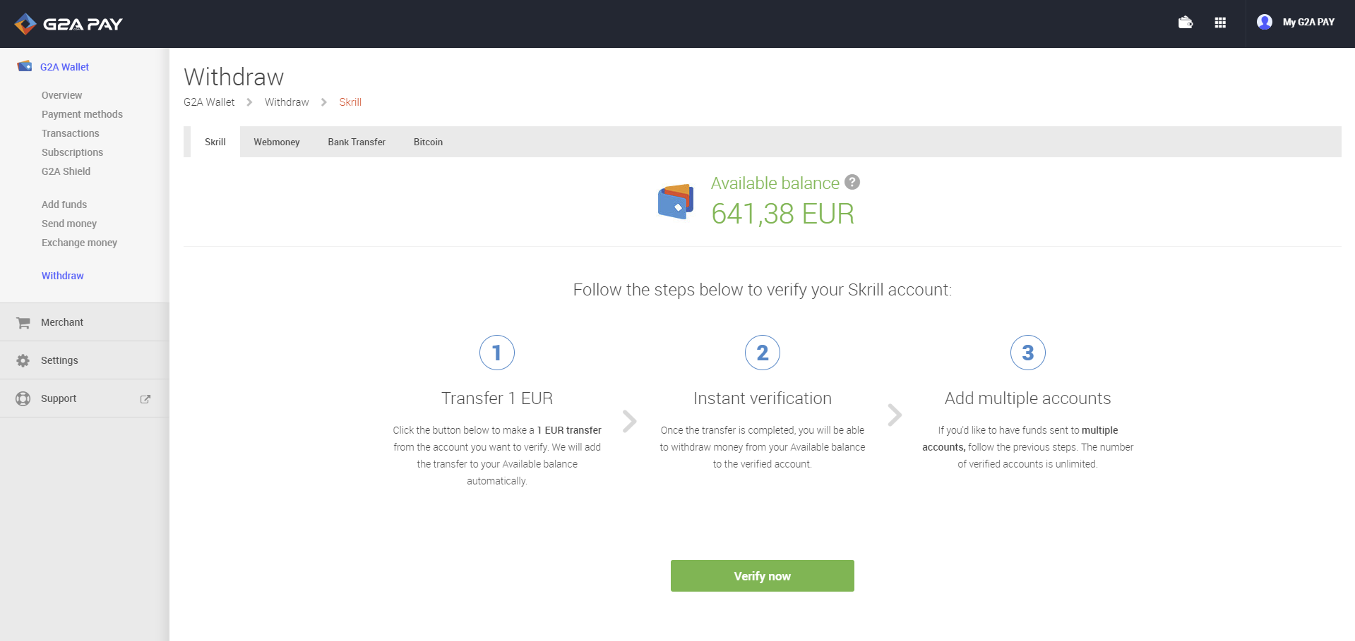Click the Settings gear icon
This screenshot has height=641, width=1355.
pos(23,361)
